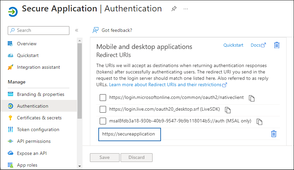Copy the nativeclient redirect URI
Viewport: 294px width, 170px height.
pos(252,98)
